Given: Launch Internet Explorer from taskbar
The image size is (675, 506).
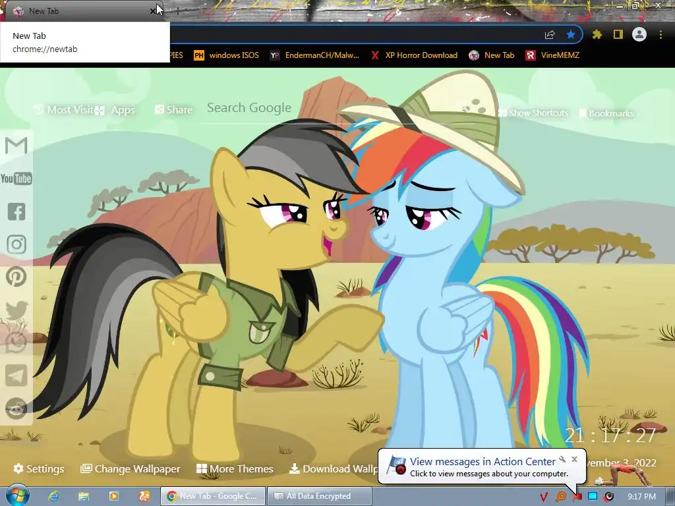Looking at the screenshot, I should coord(53,496).
